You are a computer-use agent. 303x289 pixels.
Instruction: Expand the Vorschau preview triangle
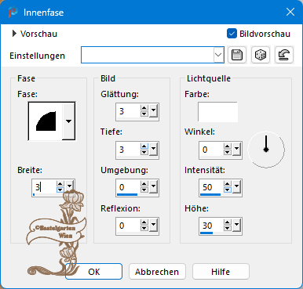pos(14,34)
